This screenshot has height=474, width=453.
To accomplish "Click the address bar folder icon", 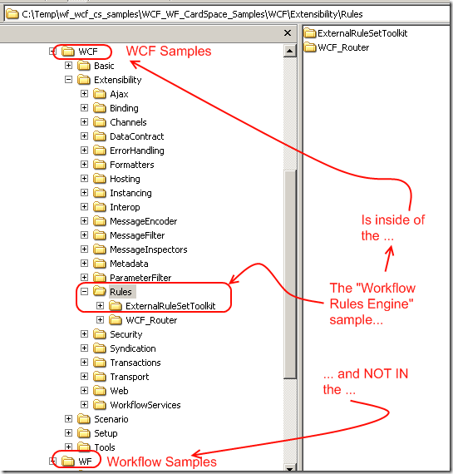I will [12, 14].
